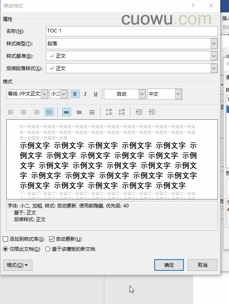Open the 样式基准 dropdown
This screenshot has height=304, width=229.
pyautogui.click(x=214, y=56)
